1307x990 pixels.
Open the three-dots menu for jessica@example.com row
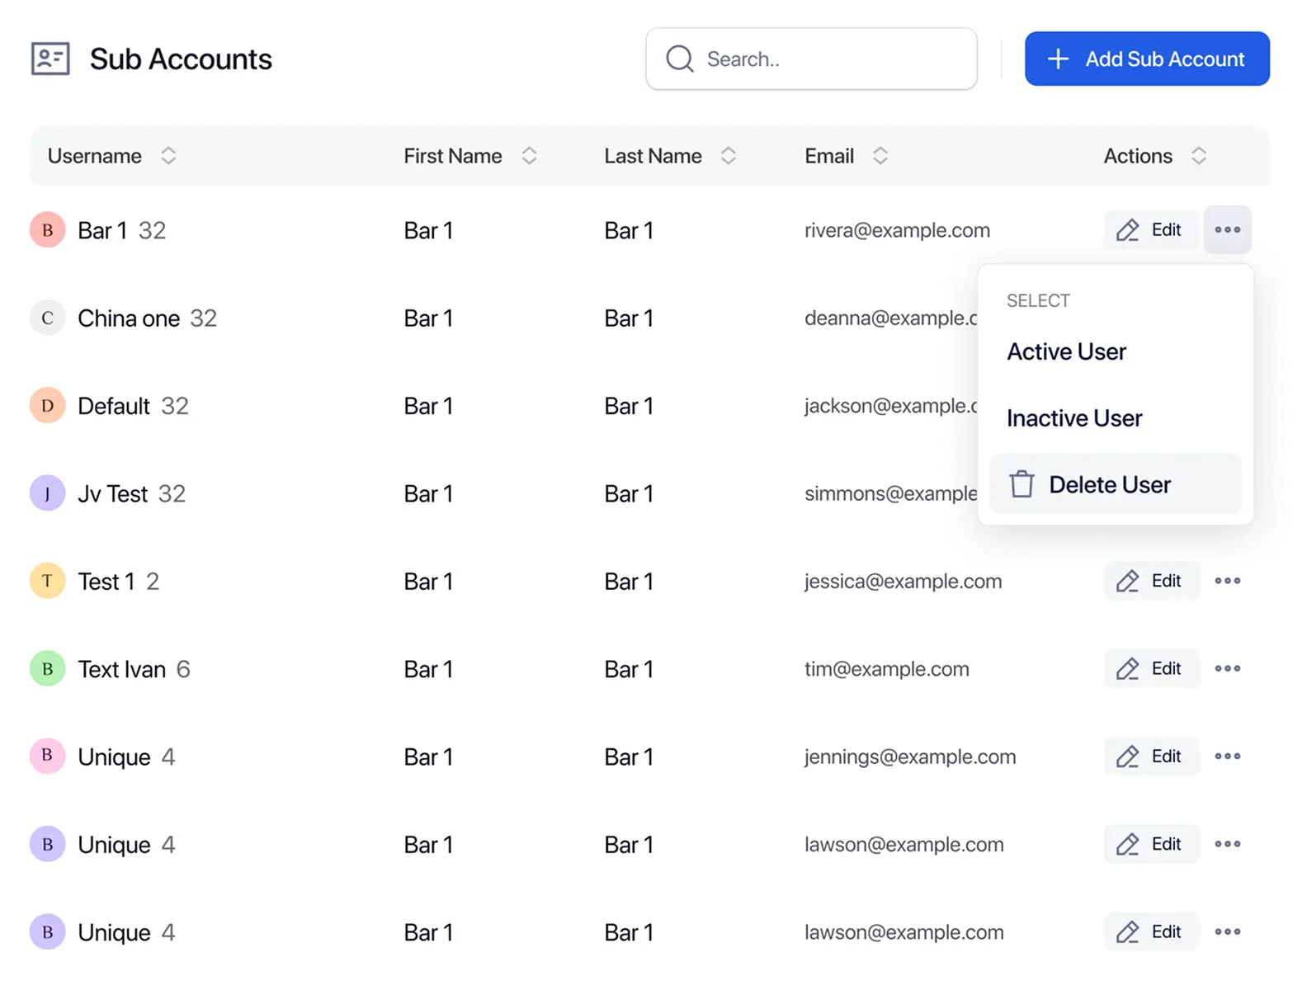click(x=1227, y=581)
